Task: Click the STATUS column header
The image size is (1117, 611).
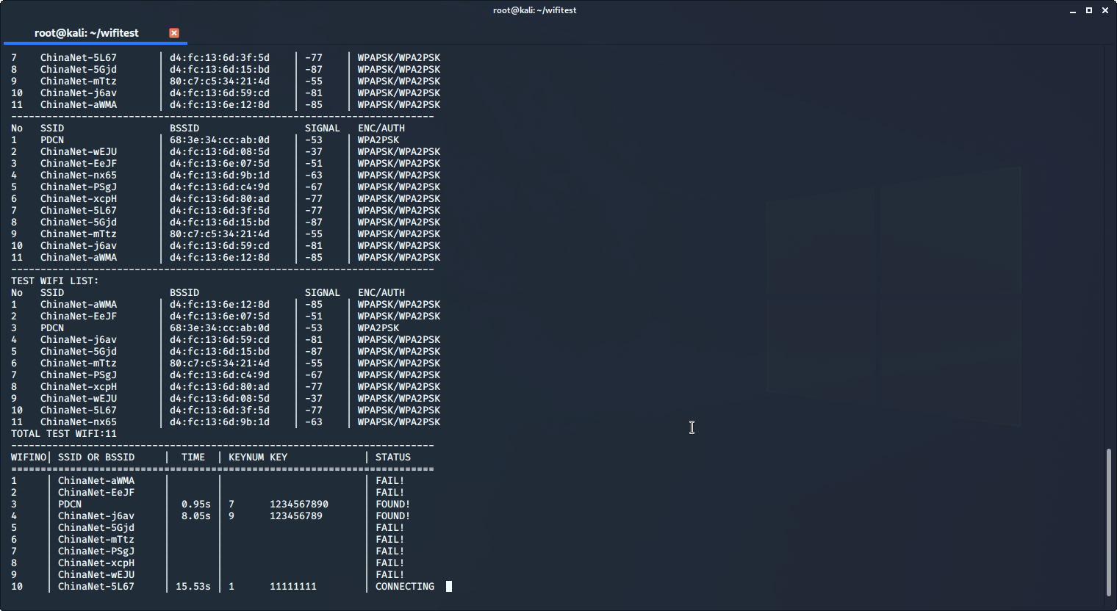Action: (x=393, y=457)
